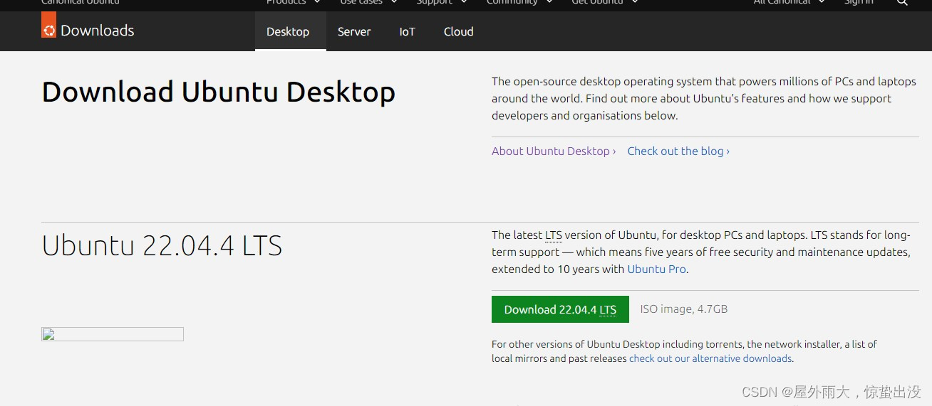932x406 pixels.
Task: Open the About Ubuntu Desktop link
Action: coord(554,151)
